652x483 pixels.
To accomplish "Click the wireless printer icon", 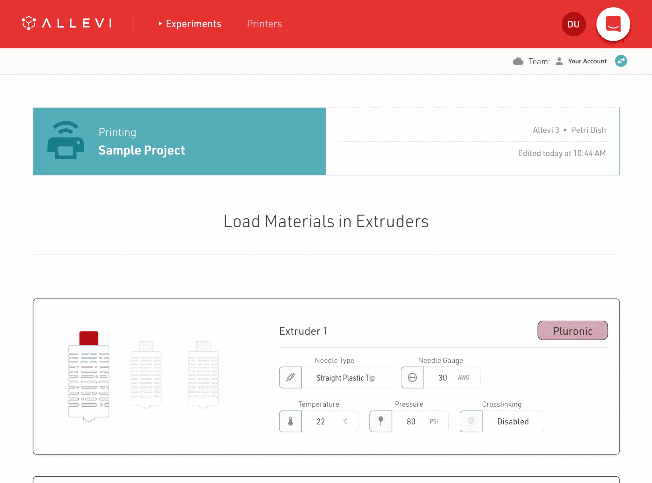I will pyautogui.click(x=66, y=140).
